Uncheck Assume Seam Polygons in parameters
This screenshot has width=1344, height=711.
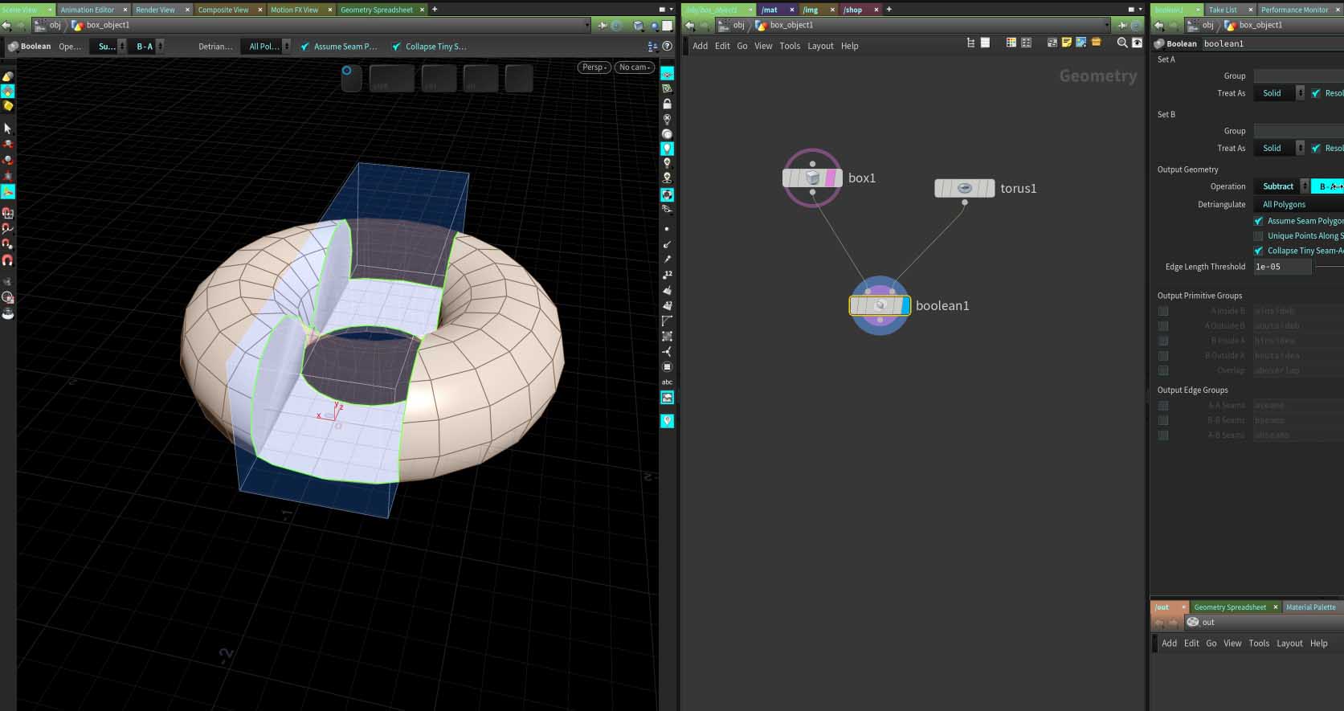tap(1259, 221)
